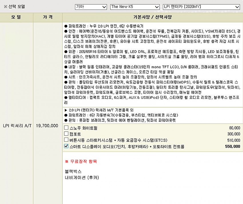
Task: Click the 모델 column header
Action: (x=16, y=17)
